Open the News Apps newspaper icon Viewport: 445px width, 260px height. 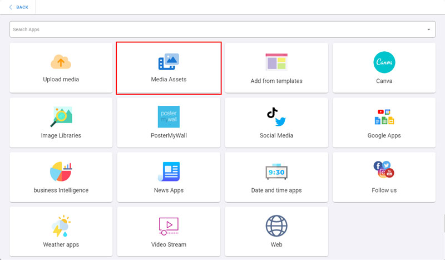169,171
